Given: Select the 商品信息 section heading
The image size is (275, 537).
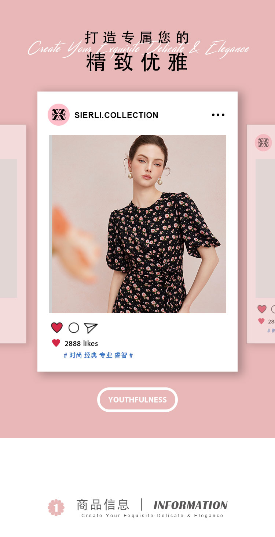Looking at the screenshot, I should click(103, 505).
